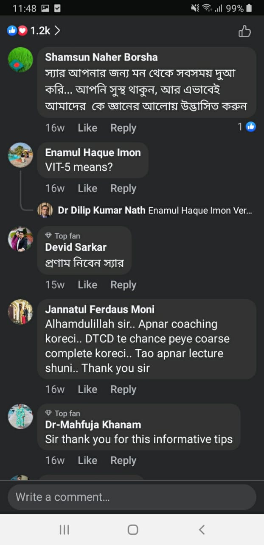This screenshot has height=545, width=264.
Task: Reply to Enamul Haque Imon's comment
Action: pyautogui.click(x=123, y=188)
